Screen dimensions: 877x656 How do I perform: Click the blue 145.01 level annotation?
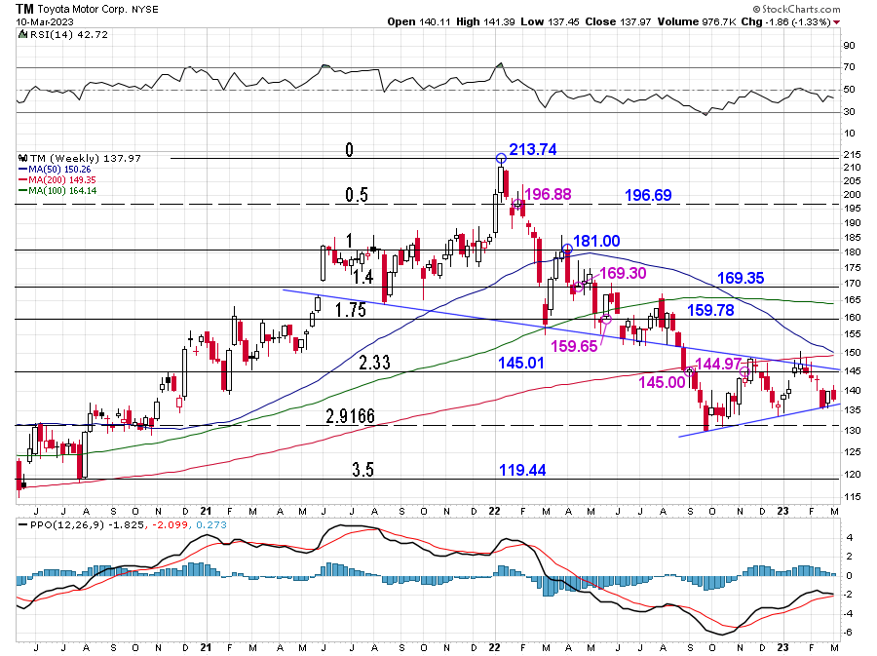pyautogui.click(x=521, y=363)
